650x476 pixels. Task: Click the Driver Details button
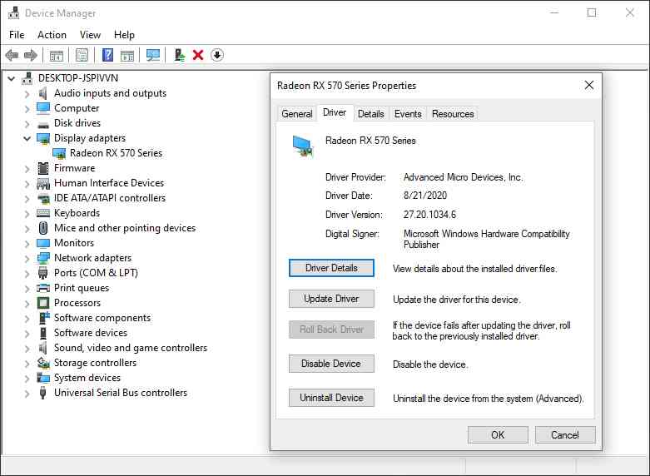pyautogui.click(x=331, y=268)
